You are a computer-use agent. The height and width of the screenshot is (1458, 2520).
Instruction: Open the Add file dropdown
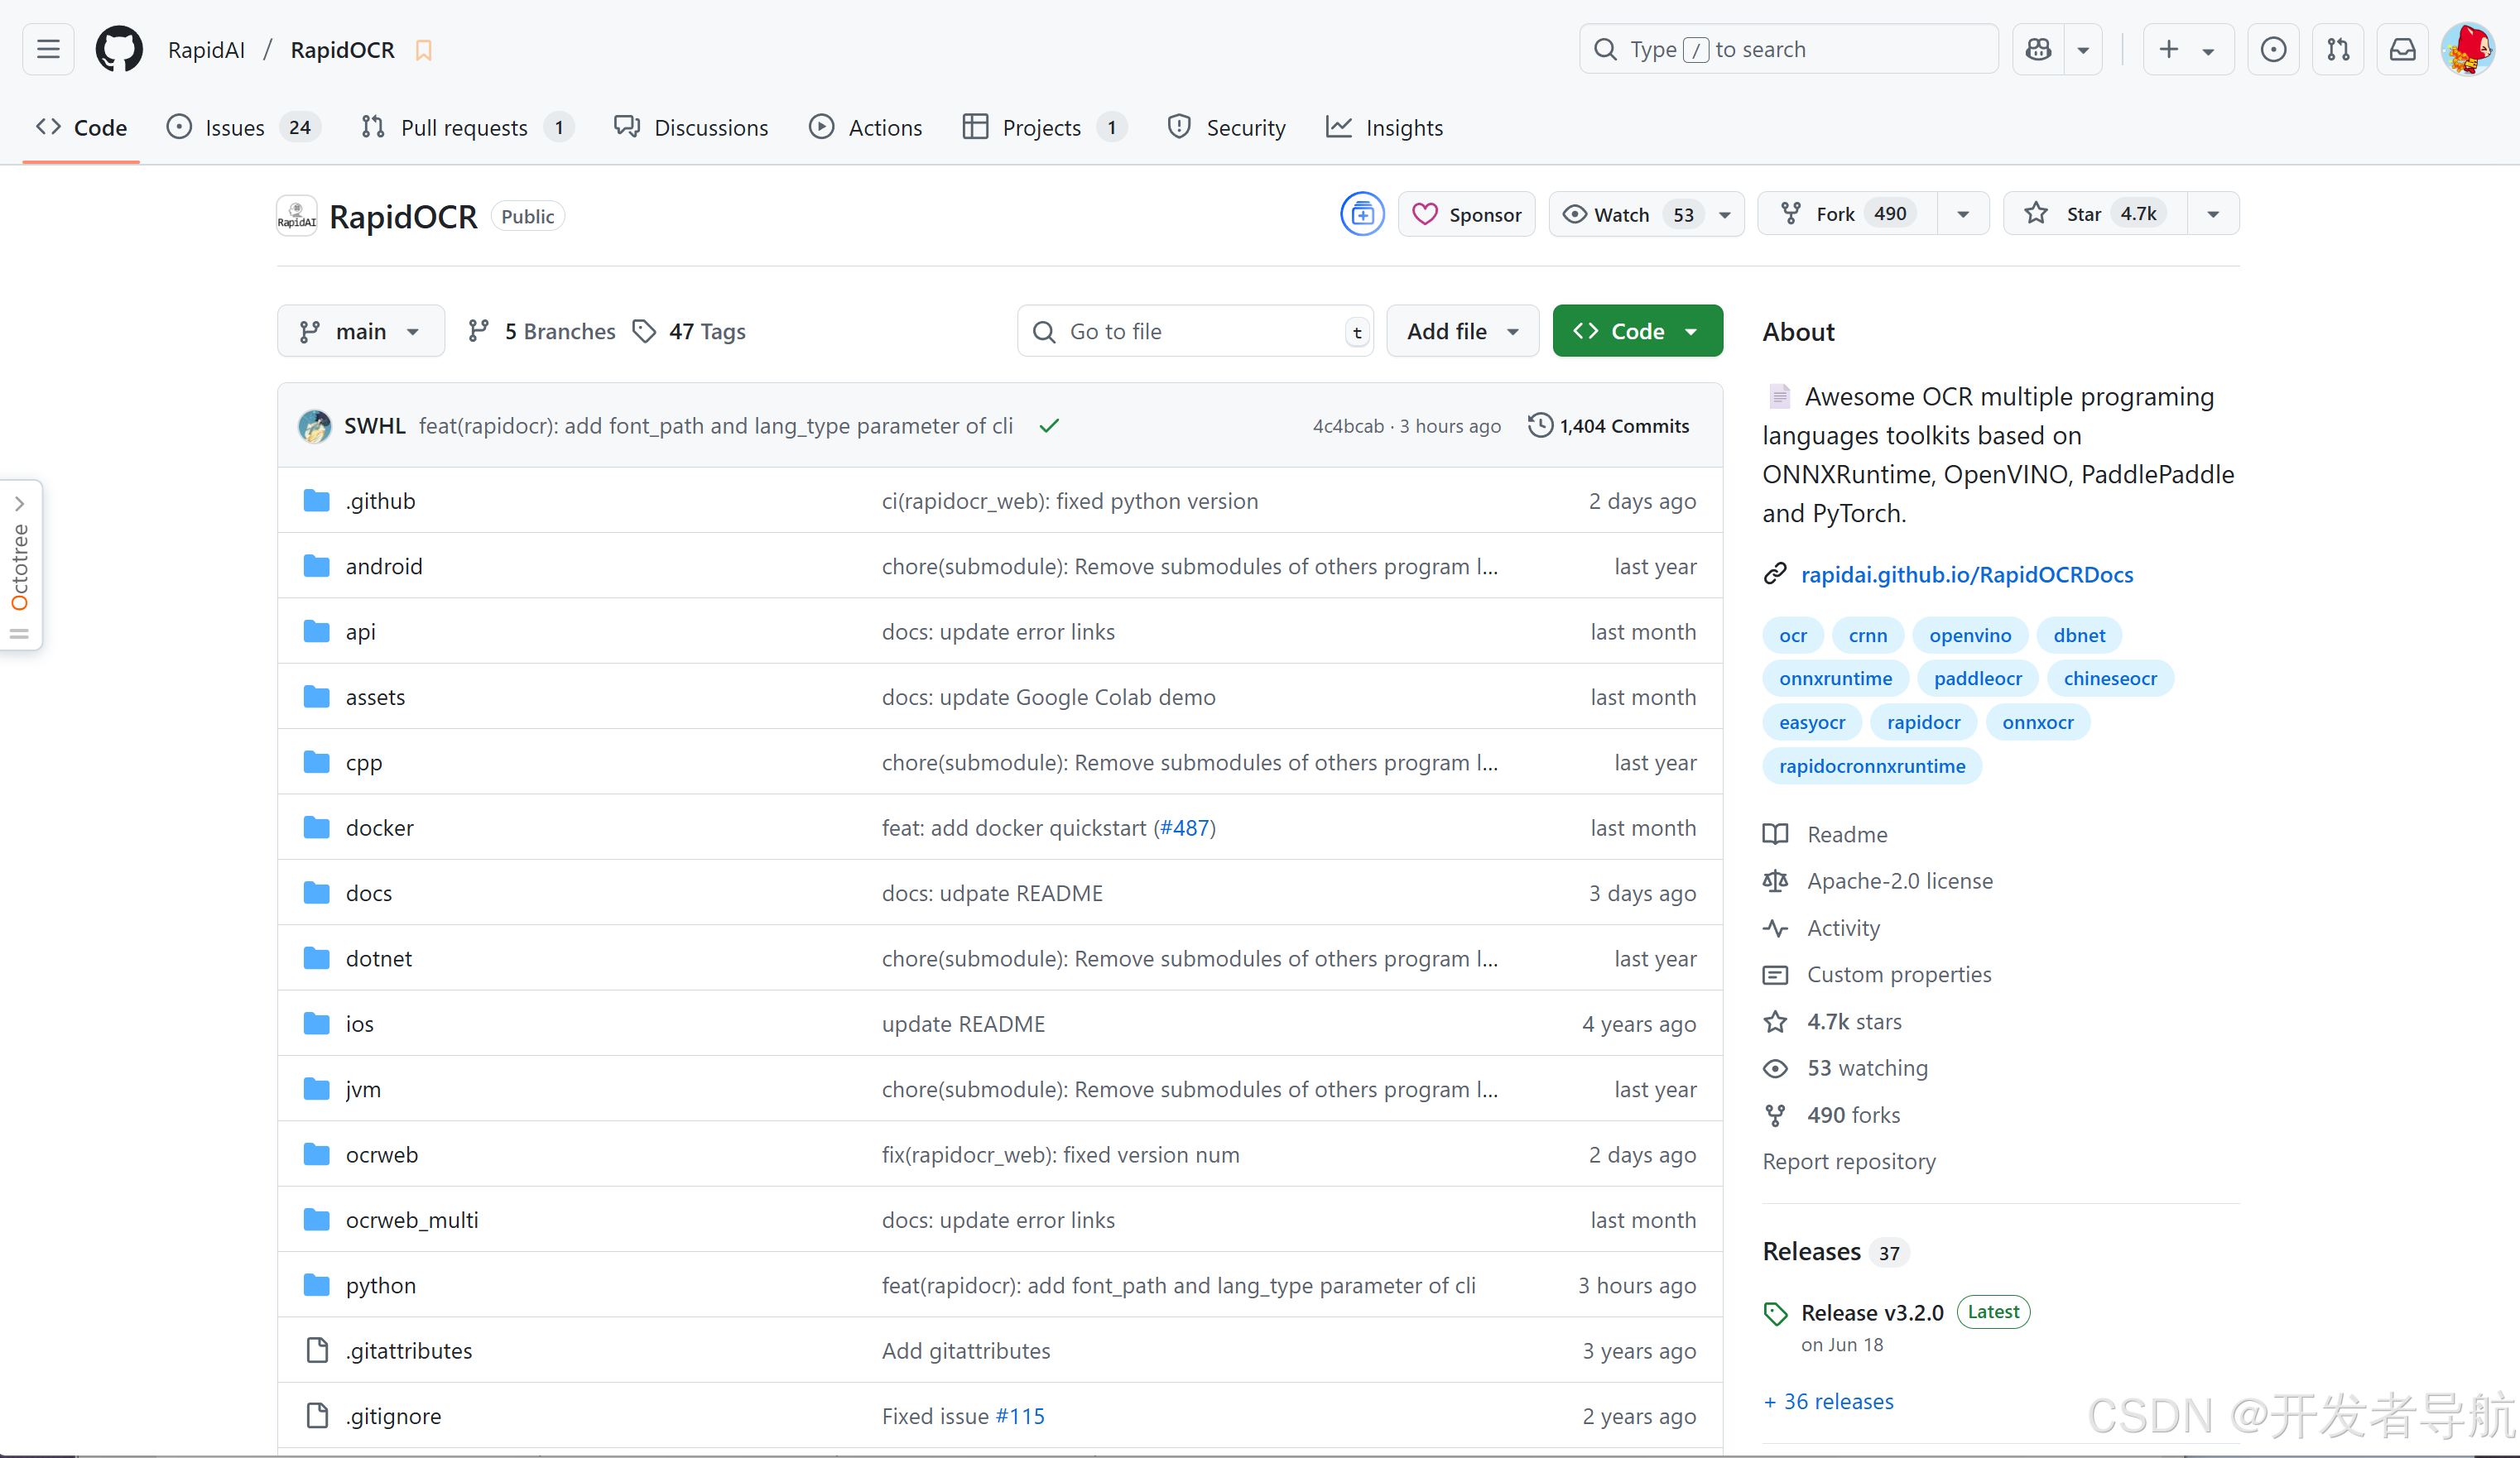coord(1462,332)
